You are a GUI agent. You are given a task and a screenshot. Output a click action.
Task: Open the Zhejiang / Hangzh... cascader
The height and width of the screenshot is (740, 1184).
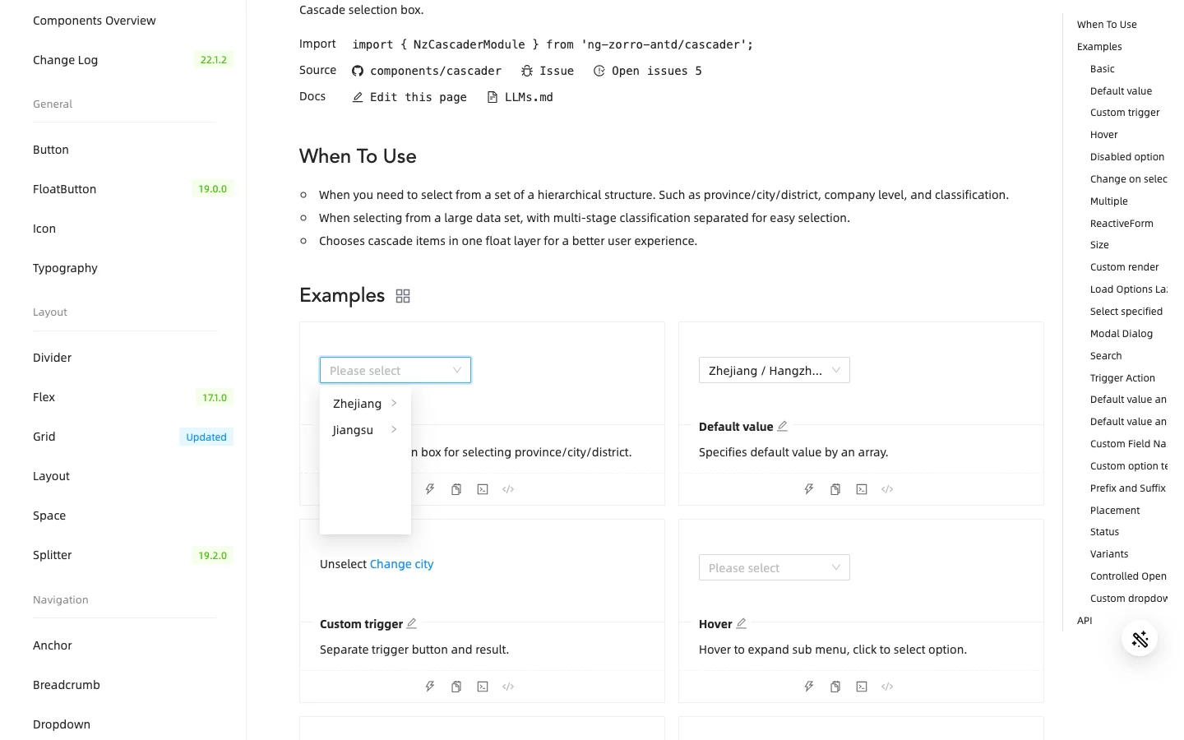coord(775,370)
